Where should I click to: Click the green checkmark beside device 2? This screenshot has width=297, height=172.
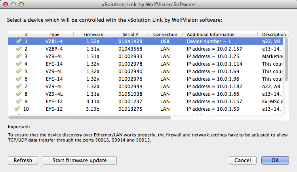point(19,49)
